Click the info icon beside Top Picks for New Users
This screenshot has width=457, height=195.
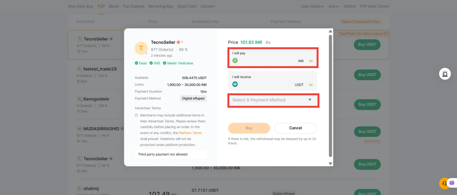(386, 33)
